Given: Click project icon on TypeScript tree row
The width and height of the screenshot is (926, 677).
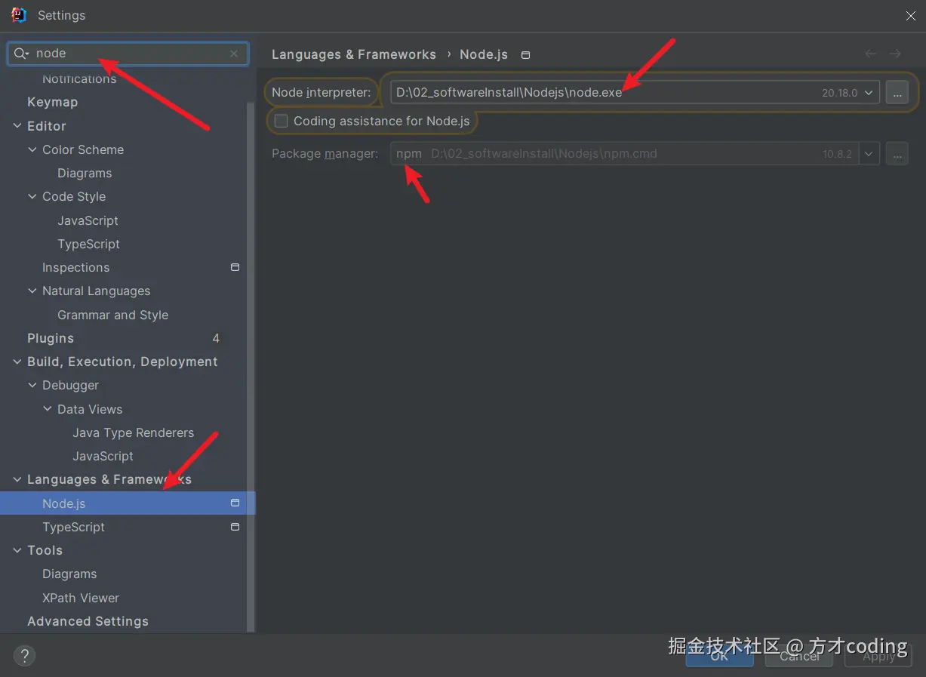Looking at the screenshot, I should (x=235, y=527).
